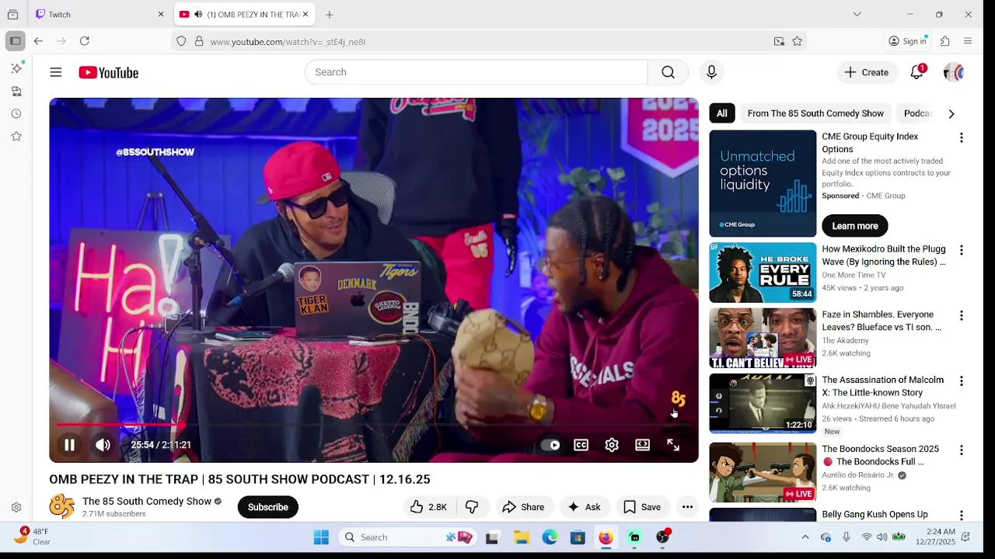Open a new browser tab
Viewport: 995px width, 559px height.
point(330,14)
